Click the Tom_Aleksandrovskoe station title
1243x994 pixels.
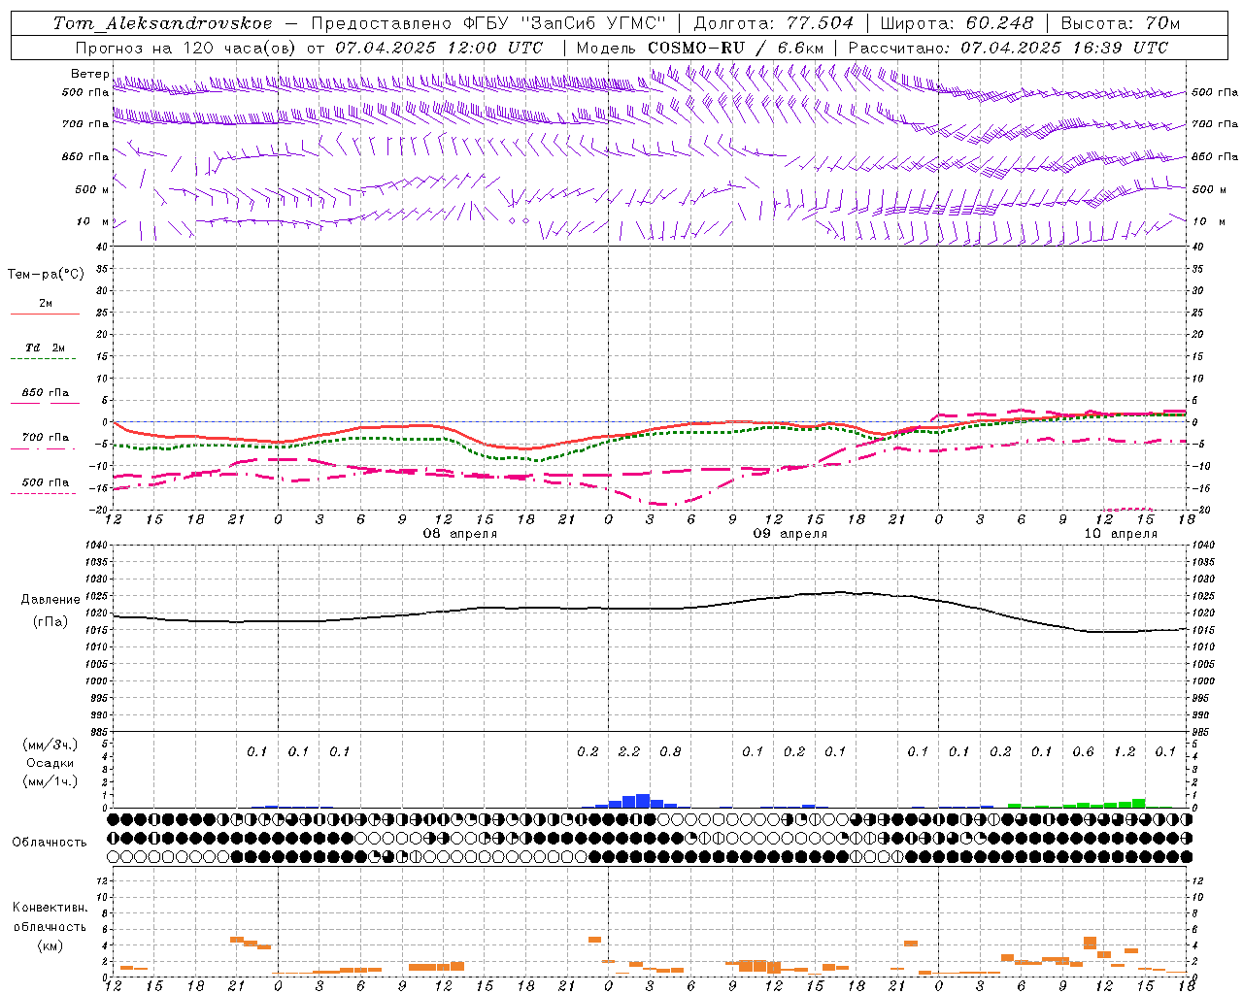[162, 23]
